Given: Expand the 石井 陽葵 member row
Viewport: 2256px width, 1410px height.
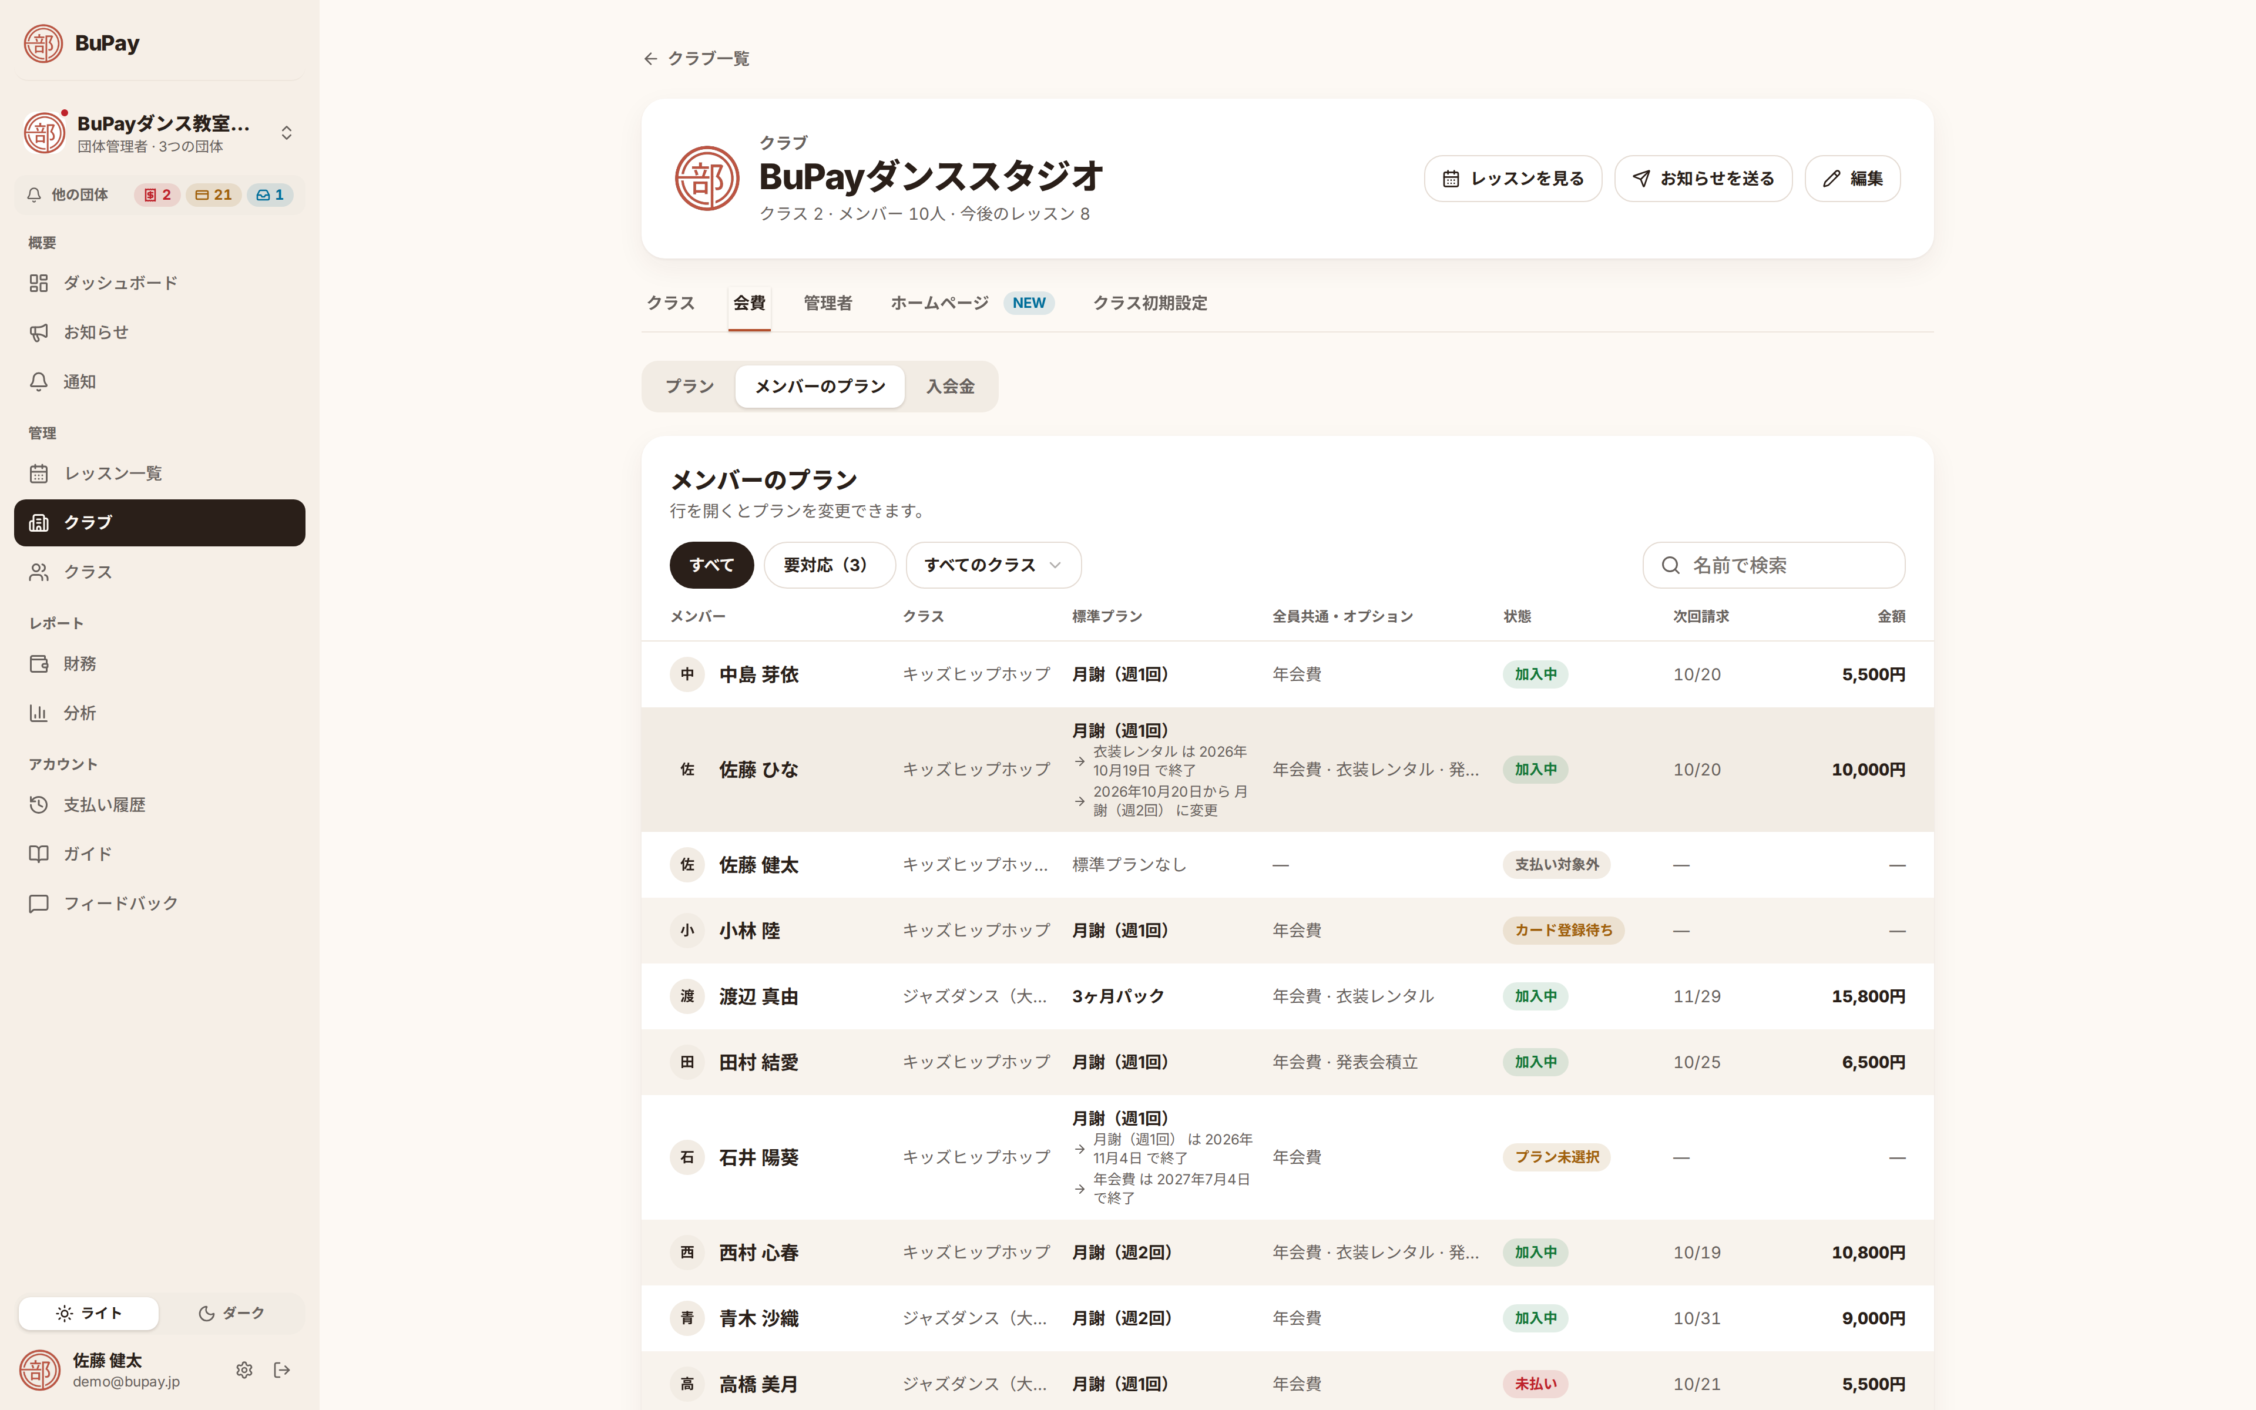Looking at the screenshot, I should tap(1287, 1157).
